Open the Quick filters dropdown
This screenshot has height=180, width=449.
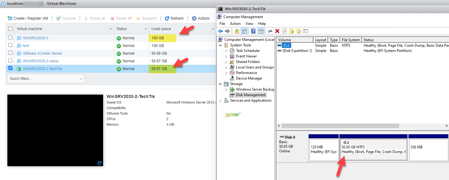point(46,79)
